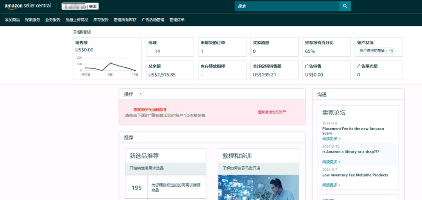Open the 总余额 balance card

point(170,70)
